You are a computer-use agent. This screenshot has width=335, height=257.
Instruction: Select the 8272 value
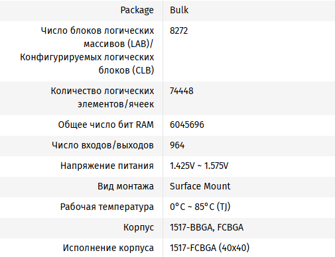pos(178,30)
